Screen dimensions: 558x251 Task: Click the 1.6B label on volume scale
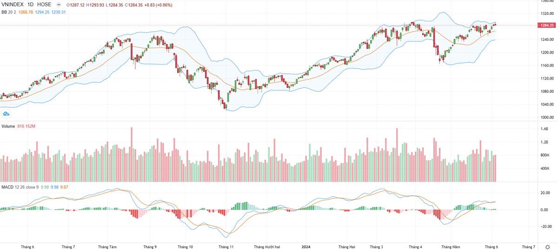(x=545, y=129)
